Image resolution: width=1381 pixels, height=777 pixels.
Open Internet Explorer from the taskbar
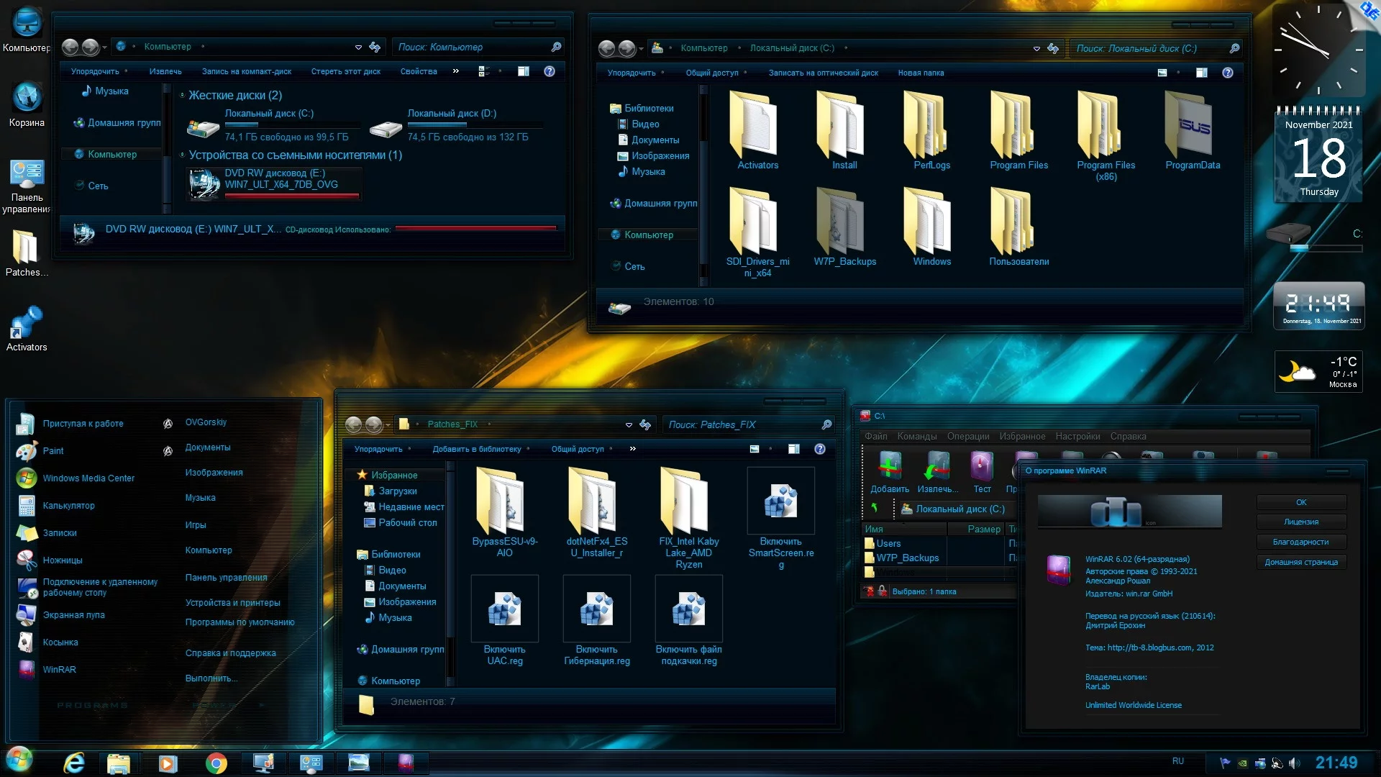74,763
